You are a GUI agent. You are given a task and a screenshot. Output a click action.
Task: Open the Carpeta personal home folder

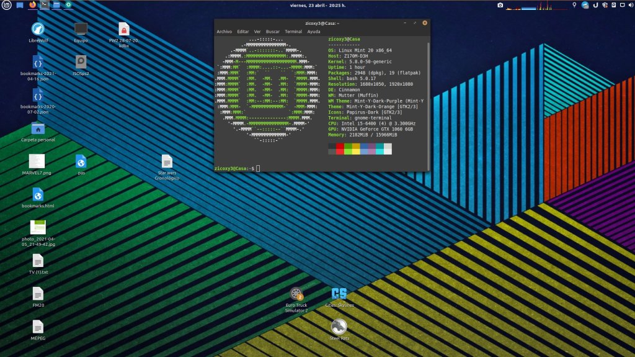[38, 129]
